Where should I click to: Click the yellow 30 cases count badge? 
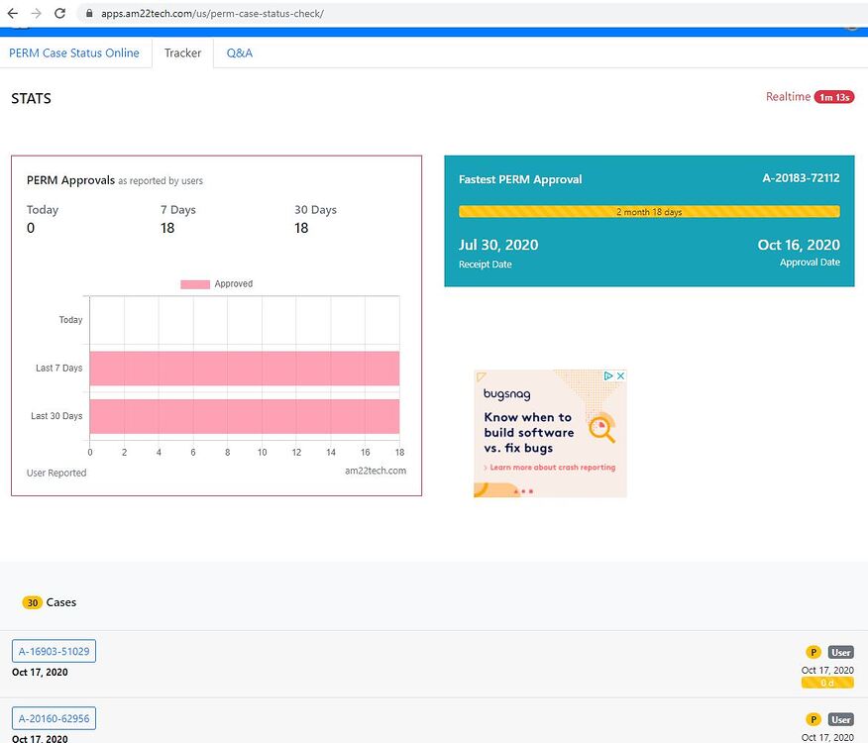[30, 601]
